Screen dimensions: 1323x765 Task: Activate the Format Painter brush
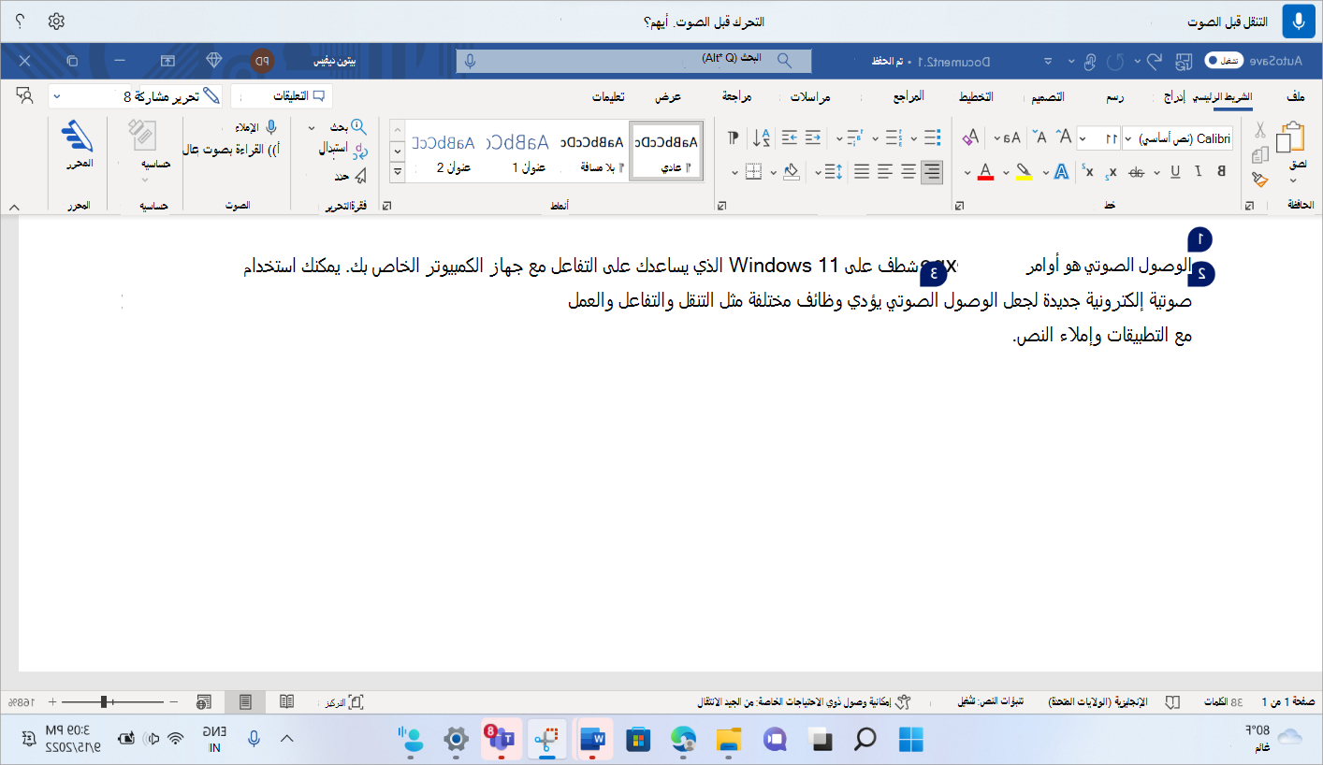coord(1260,178)
